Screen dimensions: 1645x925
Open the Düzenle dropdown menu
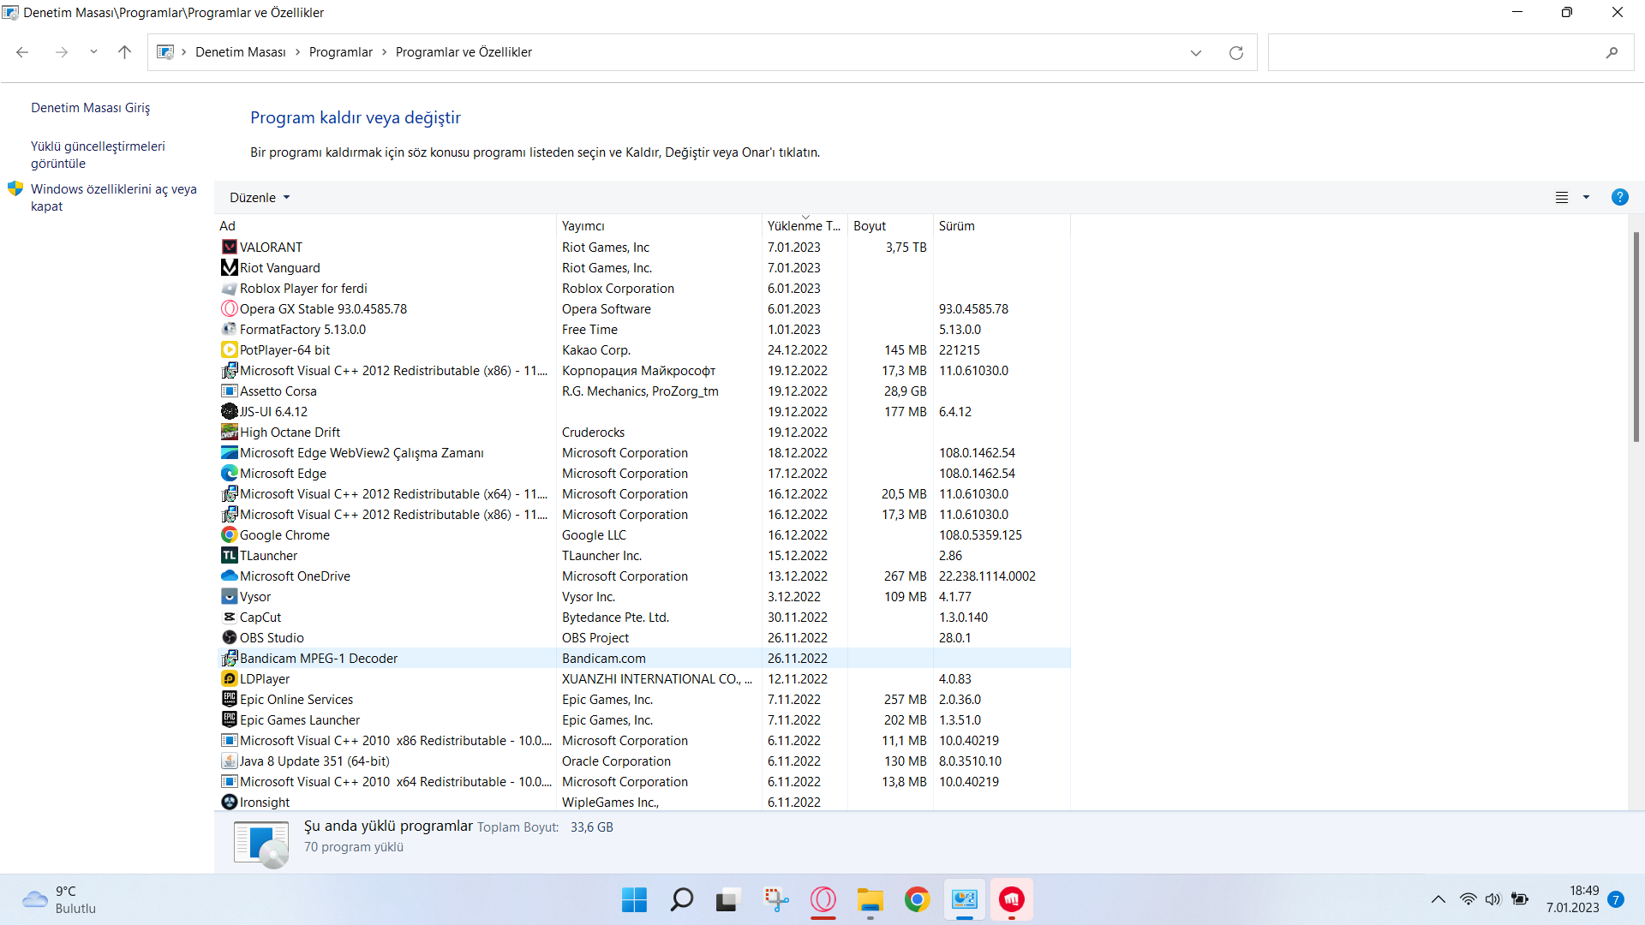point(260,197)
